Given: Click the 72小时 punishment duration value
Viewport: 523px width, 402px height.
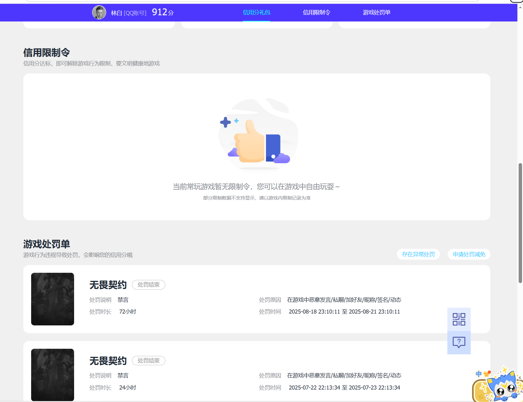Looking at the screenshot, I should coord(128,312).
